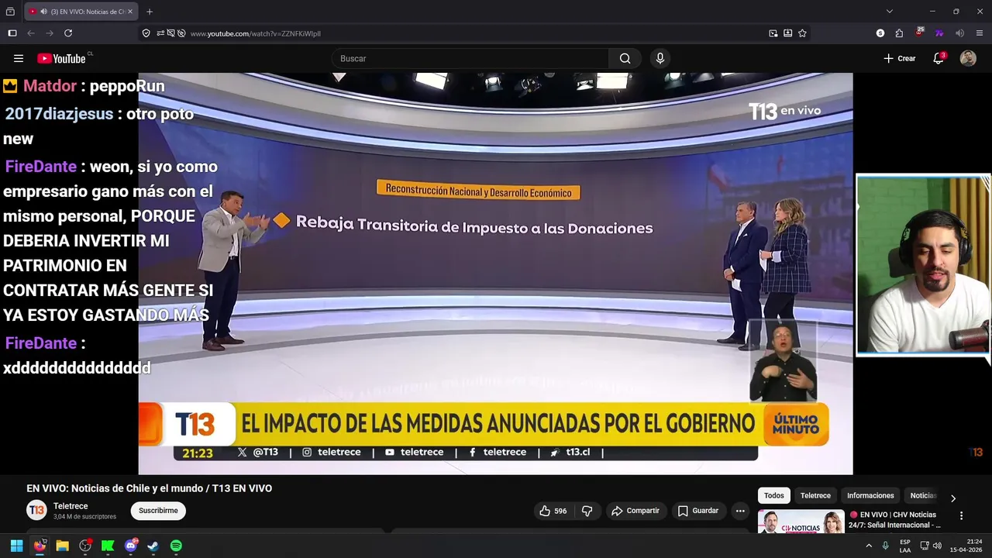Click the video title EN VIVO Noticias de Chile
The image size is (992, 558).
point(149,488)
